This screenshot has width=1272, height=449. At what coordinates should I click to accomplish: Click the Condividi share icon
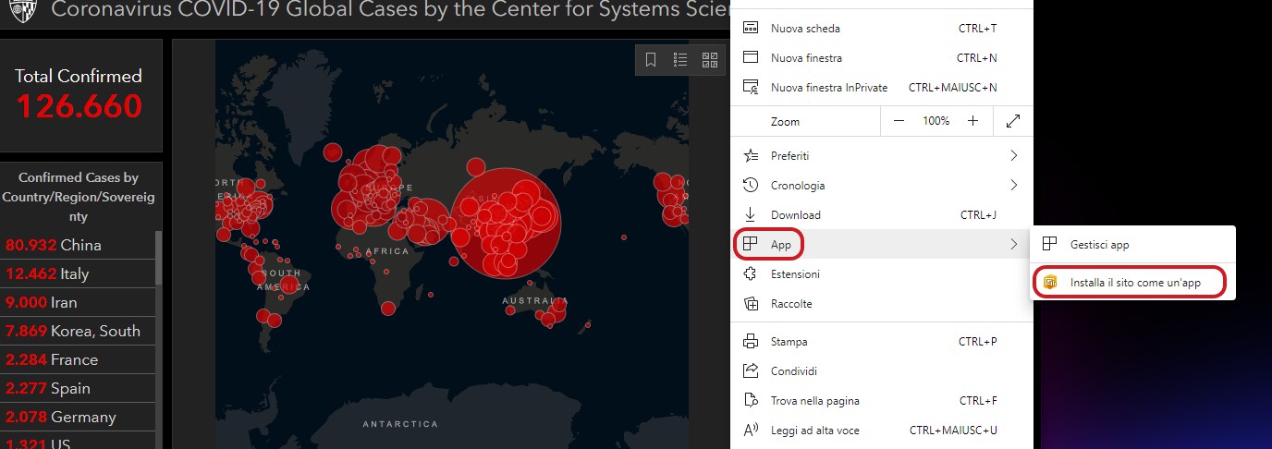(x=752, y=371)
